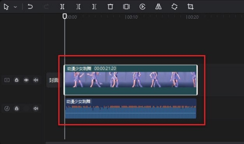Screen dimensions: 244x144
Task: Click the freeze frame tool icon
Action: [126, 7]
